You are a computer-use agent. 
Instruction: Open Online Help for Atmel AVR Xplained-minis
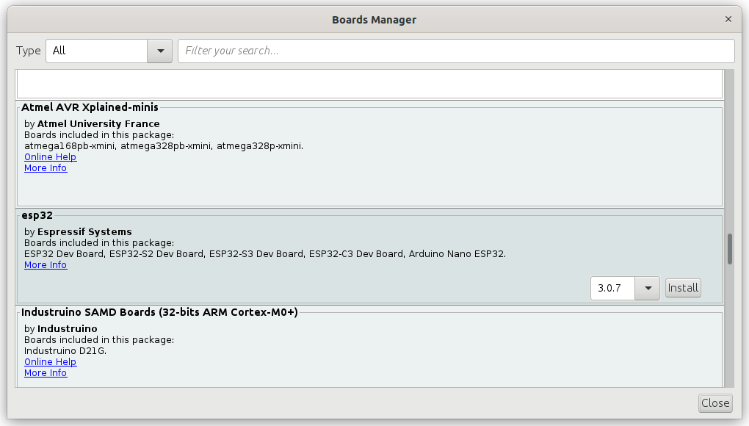point(50,156)
